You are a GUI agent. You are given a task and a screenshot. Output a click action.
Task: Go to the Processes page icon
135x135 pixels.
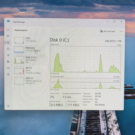(x=8, y=36)
